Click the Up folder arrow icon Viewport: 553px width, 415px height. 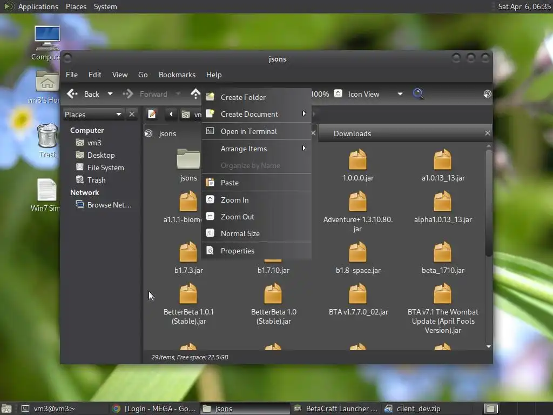coord(195,94)
